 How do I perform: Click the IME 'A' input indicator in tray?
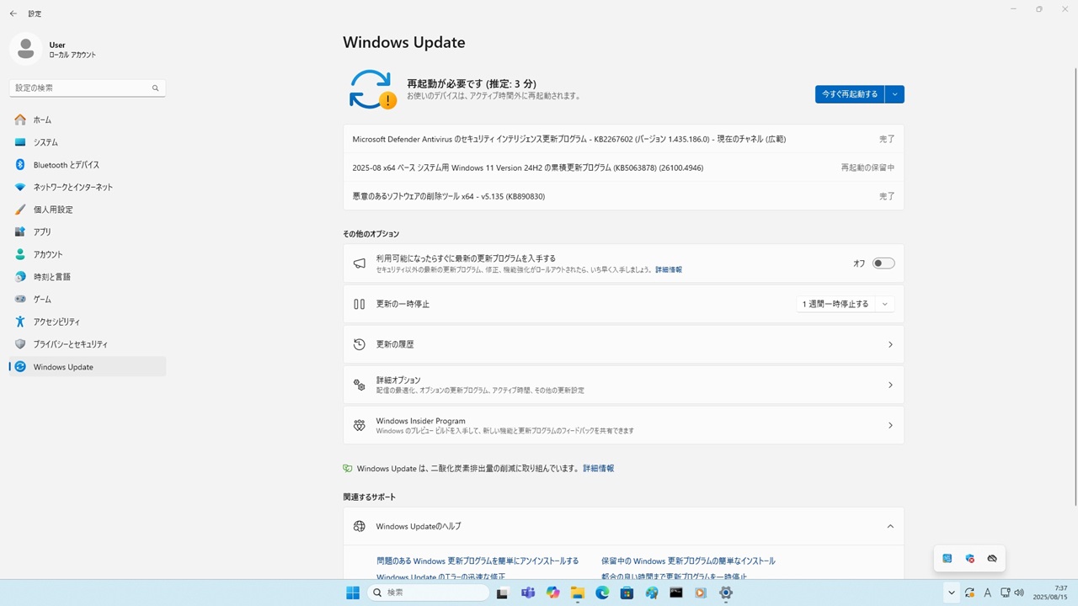tap(988, 593)
